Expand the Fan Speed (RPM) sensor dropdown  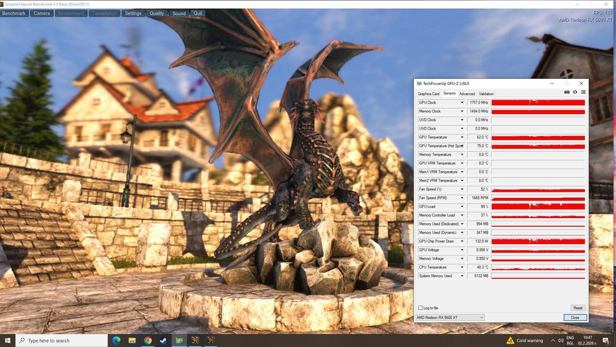(x=462, y=198)
